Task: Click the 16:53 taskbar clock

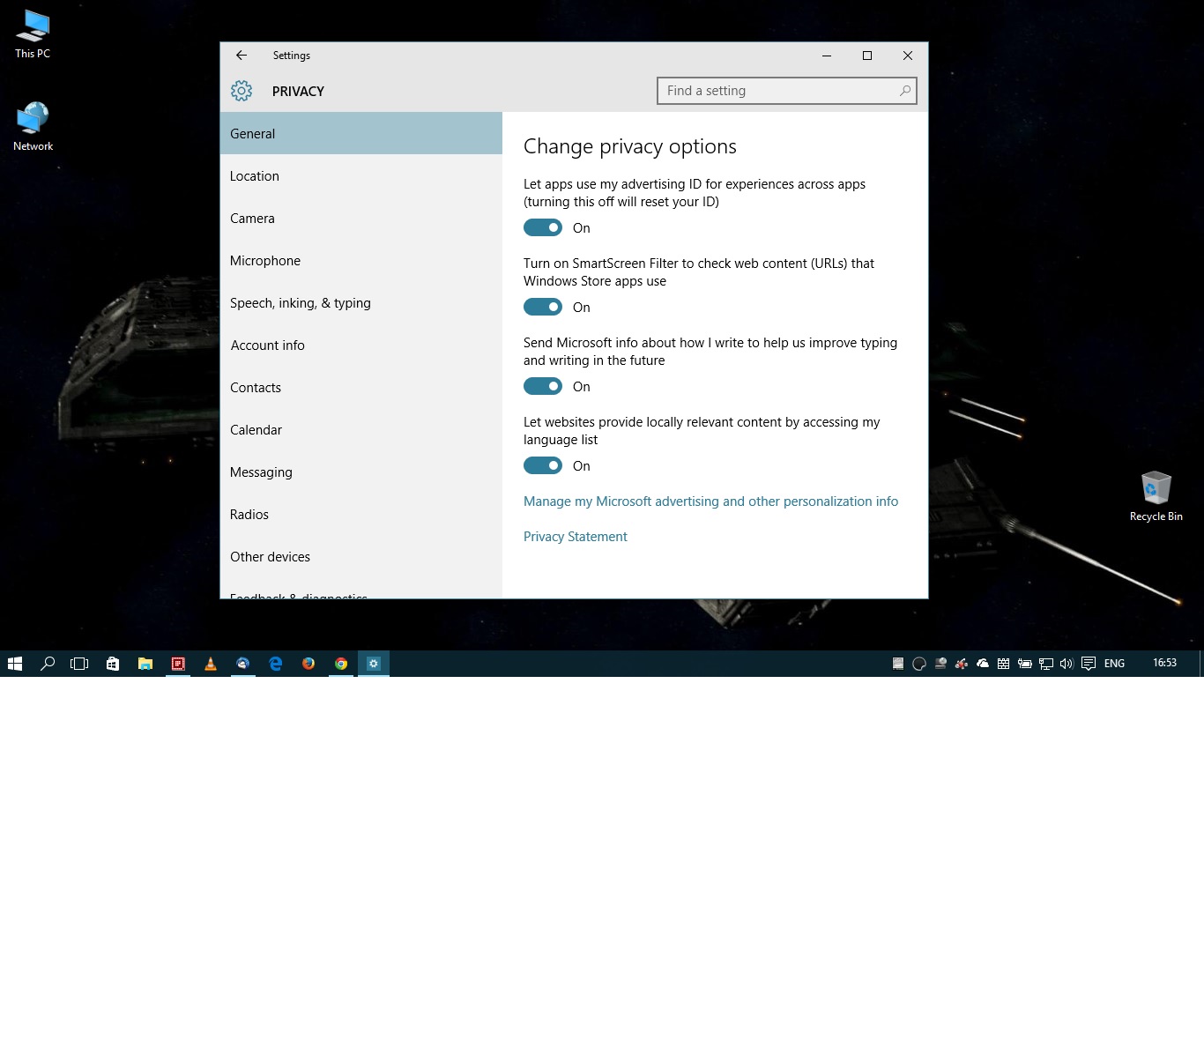Action: click(1164, 663)
